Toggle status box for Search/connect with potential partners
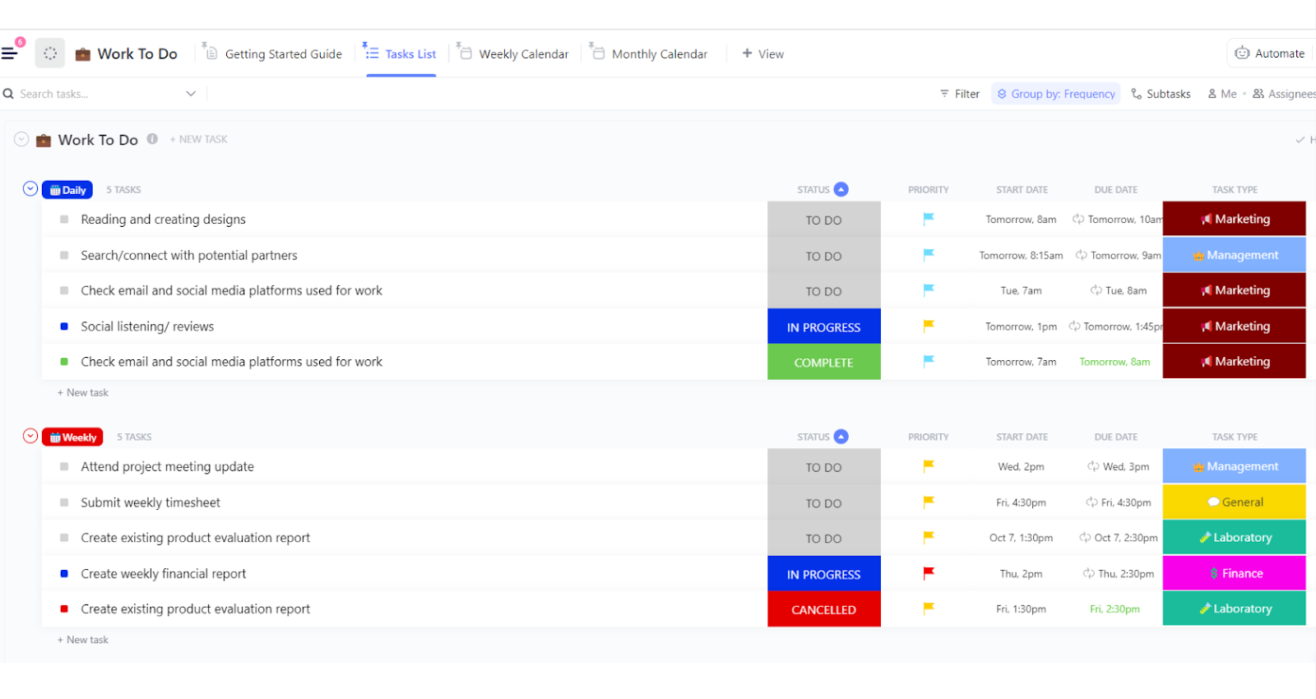Image resolution: width=1316 pixels, height=699 pixels. point(64,256)
